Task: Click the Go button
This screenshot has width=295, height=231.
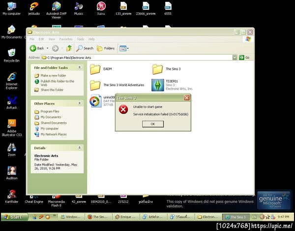Action: click(244, 58)
